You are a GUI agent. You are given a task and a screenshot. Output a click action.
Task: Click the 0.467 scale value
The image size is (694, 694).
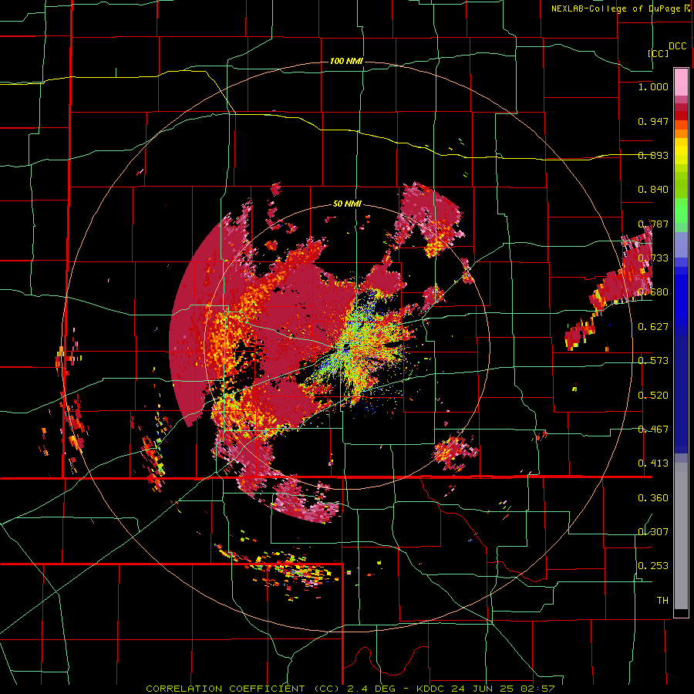(653, 430)
